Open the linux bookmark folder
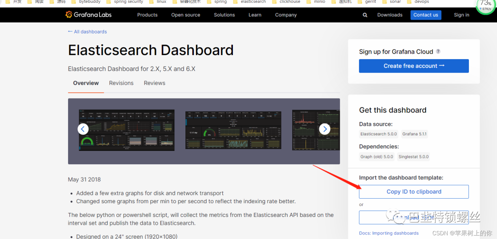Image resolution: width=497 pixels, height=239 pixels. [x=158, y=1]
